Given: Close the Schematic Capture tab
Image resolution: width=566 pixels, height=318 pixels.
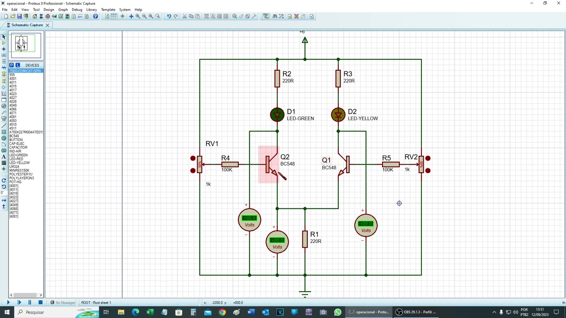Looking at the screenshot, I should coord(47,25).
